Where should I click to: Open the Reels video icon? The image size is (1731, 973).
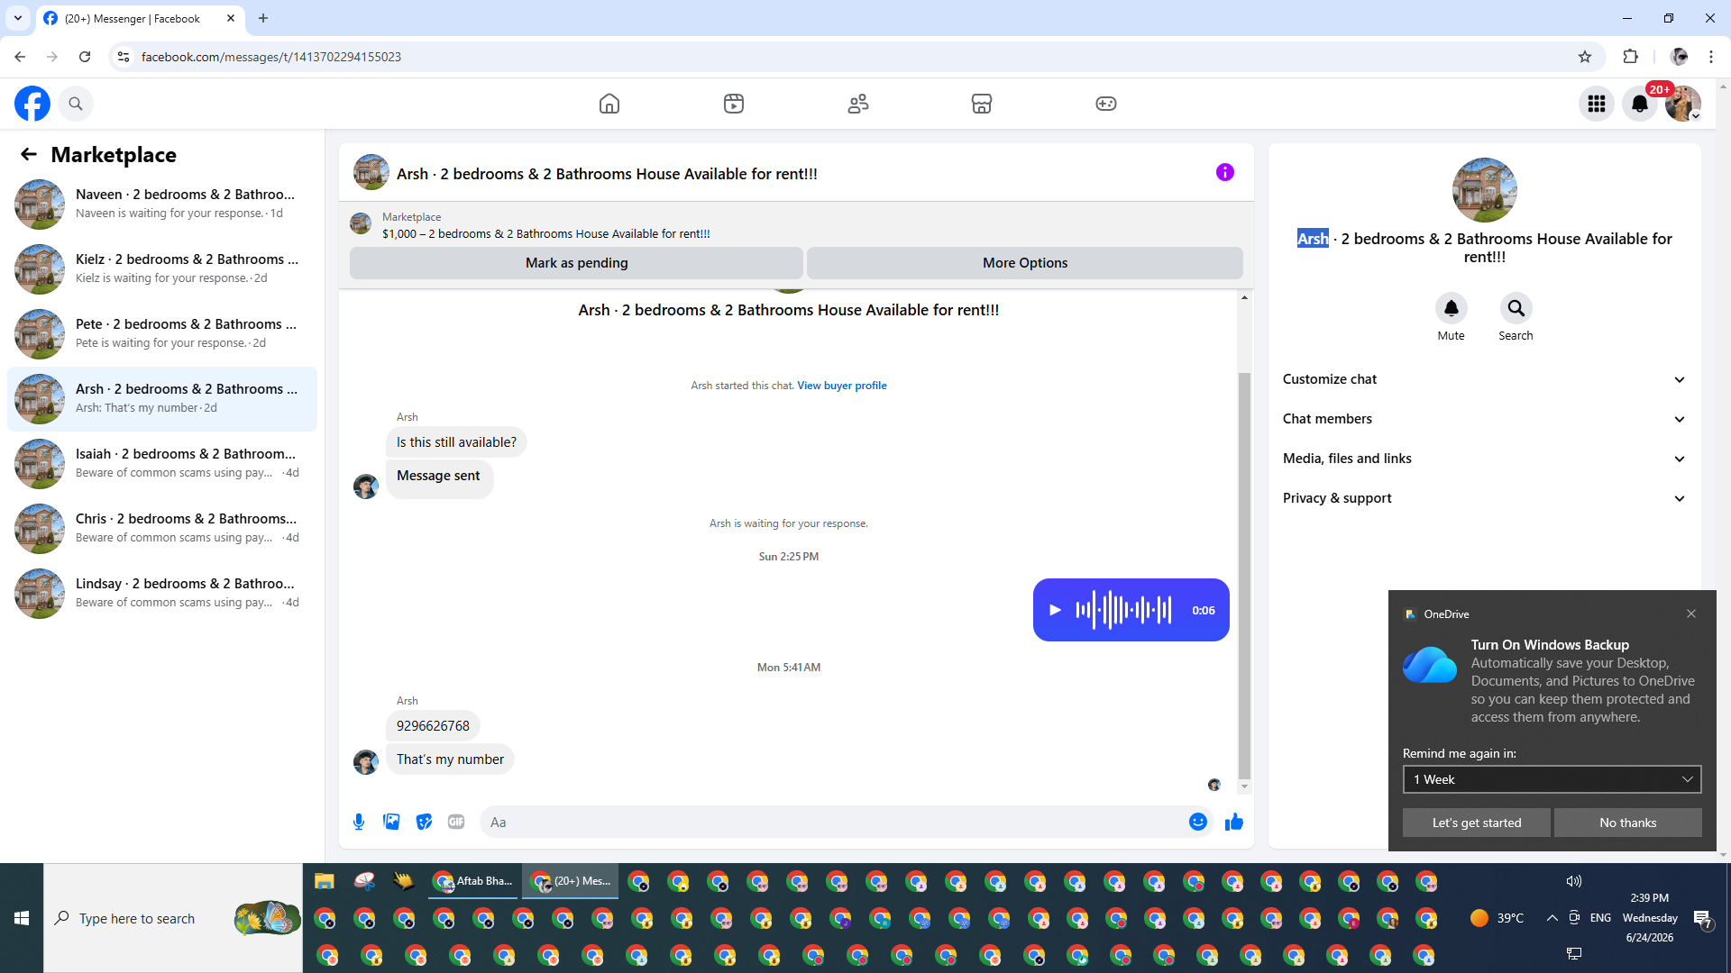(734, 104)
